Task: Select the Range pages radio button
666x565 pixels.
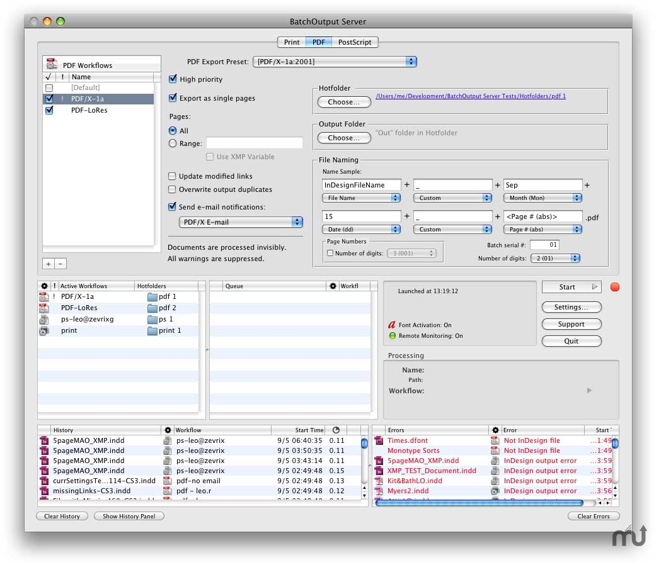Action: click(173, 143)
